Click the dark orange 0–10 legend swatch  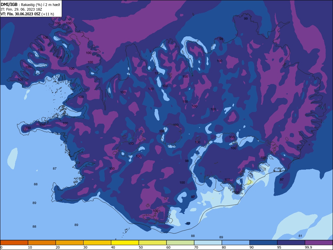click(x=14, y=243)
